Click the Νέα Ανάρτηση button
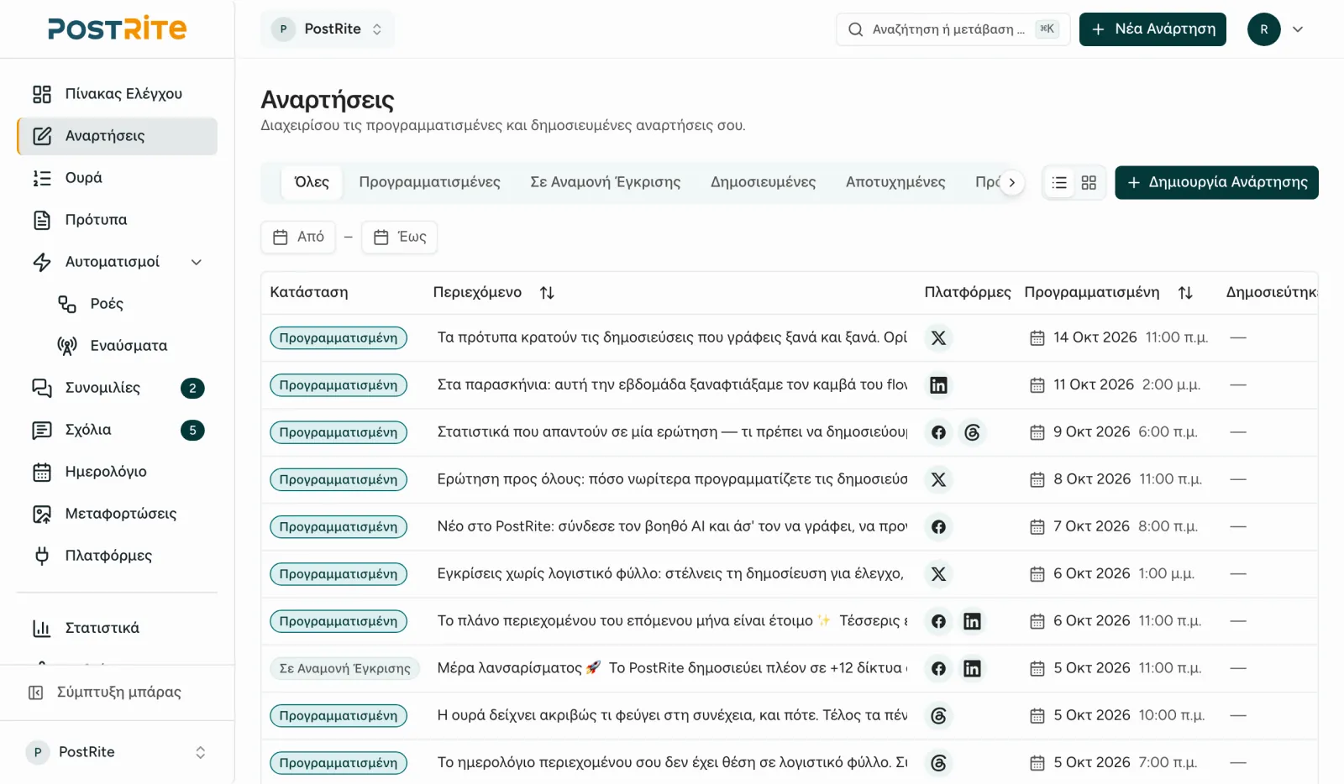 coord(1152,29)
